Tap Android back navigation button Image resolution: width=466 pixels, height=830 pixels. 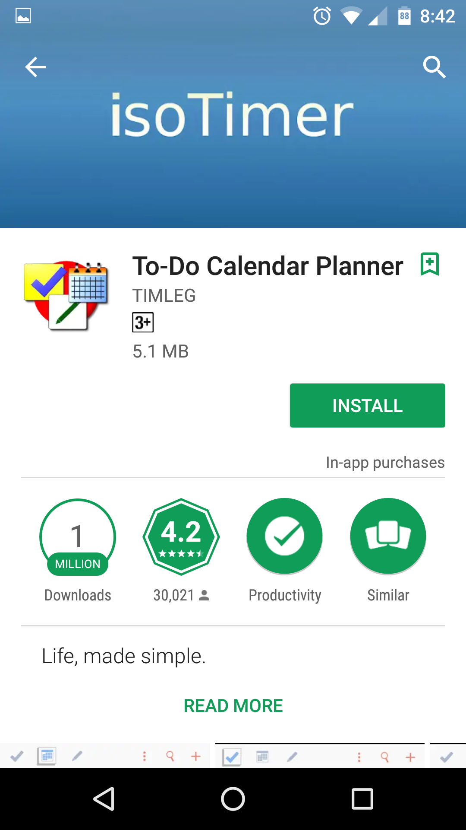click(x=104, y=799)
